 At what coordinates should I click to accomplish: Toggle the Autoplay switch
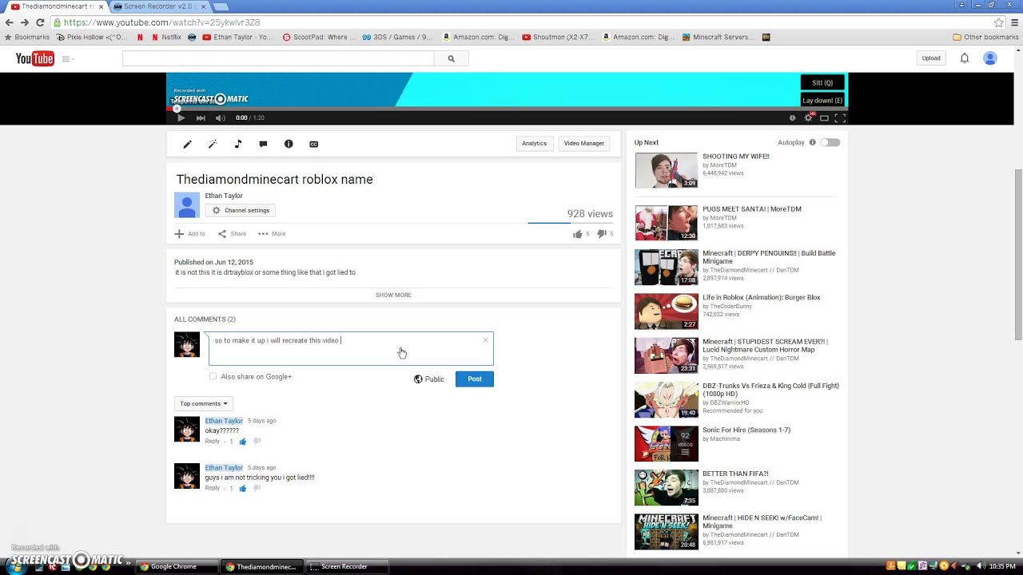point(831,142)
